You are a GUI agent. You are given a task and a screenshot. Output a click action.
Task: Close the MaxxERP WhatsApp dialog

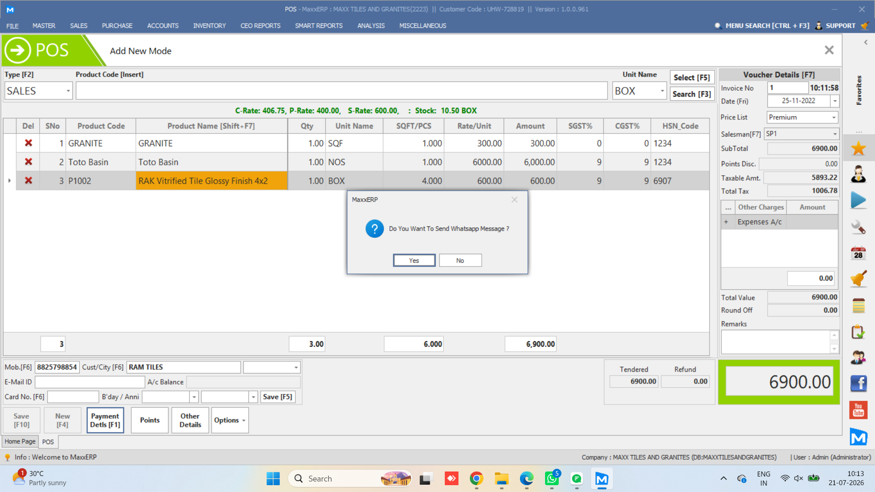[x=515, y=200]
